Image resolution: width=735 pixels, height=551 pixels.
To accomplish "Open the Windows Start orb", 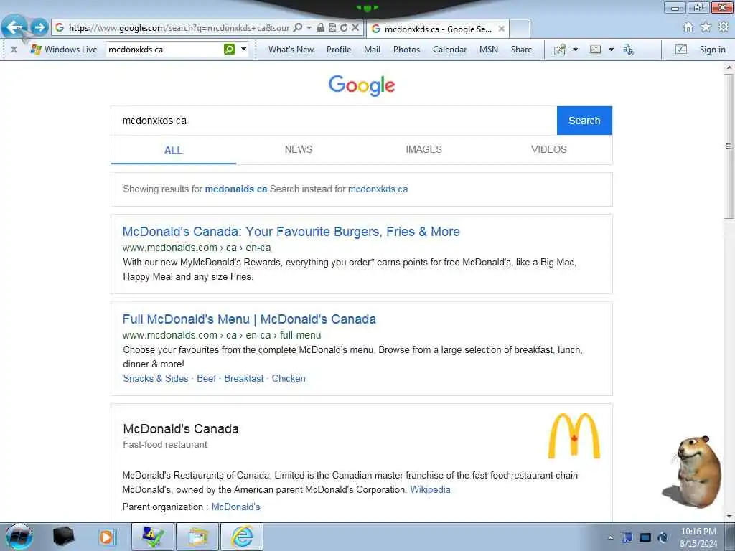I will (19, 537).
